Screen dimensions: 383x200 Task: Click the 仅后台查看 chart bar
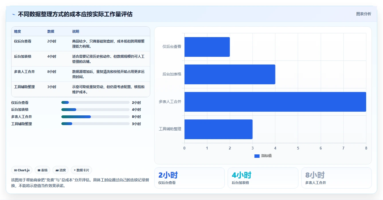coord(207,47)
